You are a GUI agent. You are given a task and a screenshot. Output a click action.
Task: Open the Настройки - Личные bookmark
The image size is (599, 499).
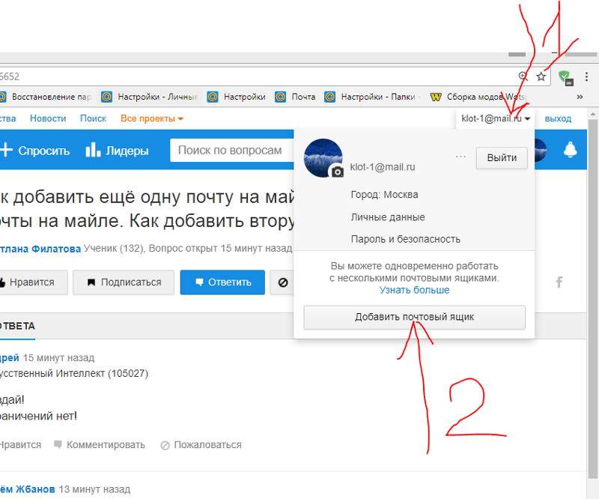pyautogui.click(x=149, y=97)
